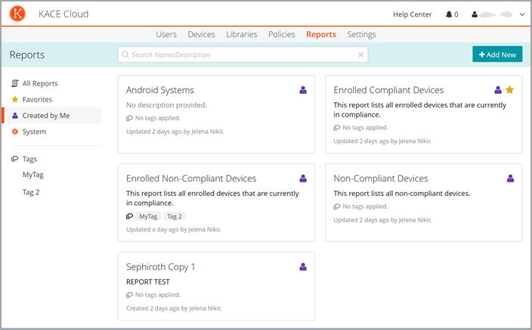Click the KACE Cloud logo icon
The height and width of the screenshot is (330, 532).
(x=20, y=14)
